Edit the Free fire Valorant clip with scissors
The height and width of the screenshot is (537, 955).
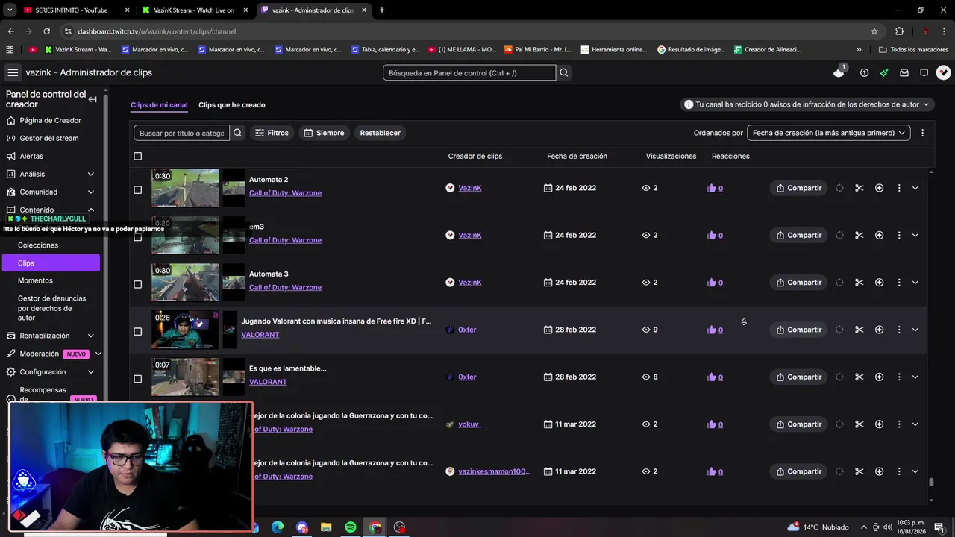coord(859,330)
